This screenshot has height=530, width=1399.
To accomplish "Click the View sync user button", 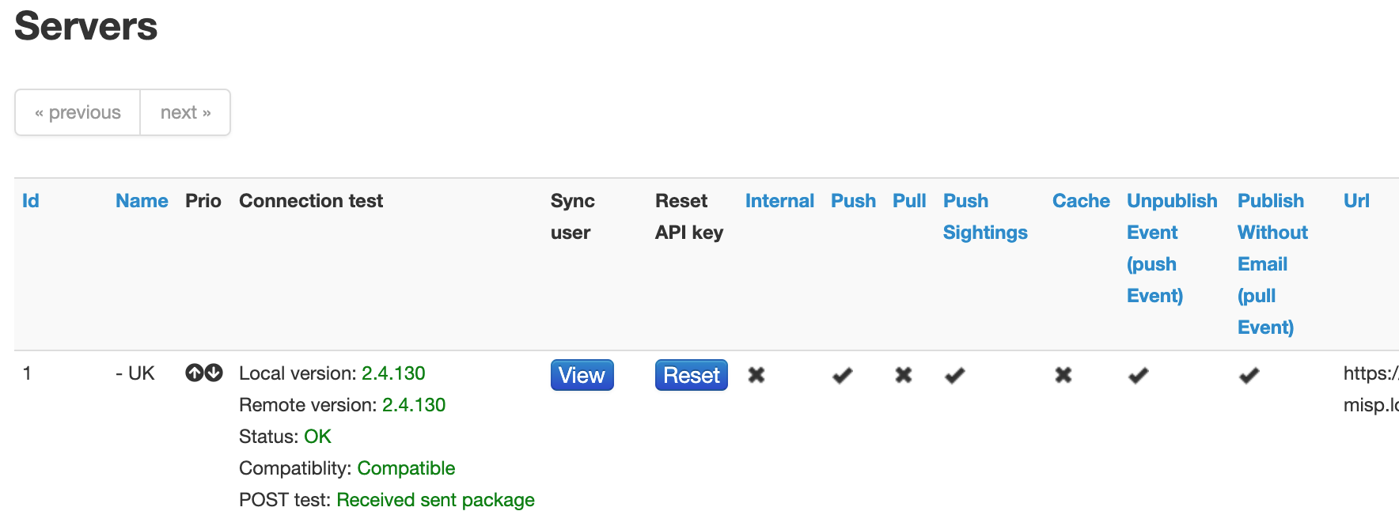I will pyautogui.click(x=582, y=375).
